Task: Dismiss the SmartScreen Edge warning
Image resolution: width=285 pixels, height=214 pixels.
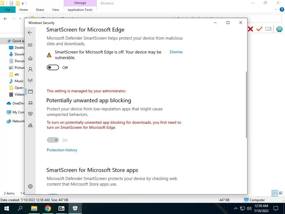Action: click(176, 52)
